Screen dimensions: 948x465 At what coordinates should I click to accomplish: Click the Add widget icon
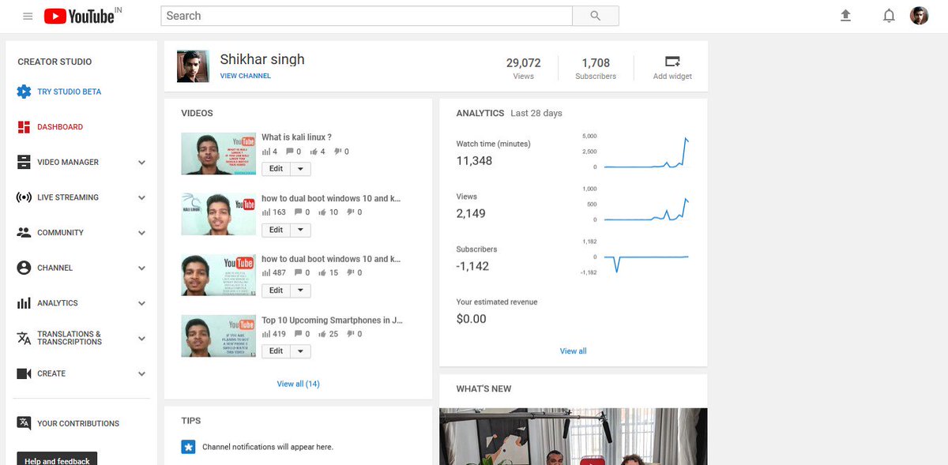click(x=672, y=62)
